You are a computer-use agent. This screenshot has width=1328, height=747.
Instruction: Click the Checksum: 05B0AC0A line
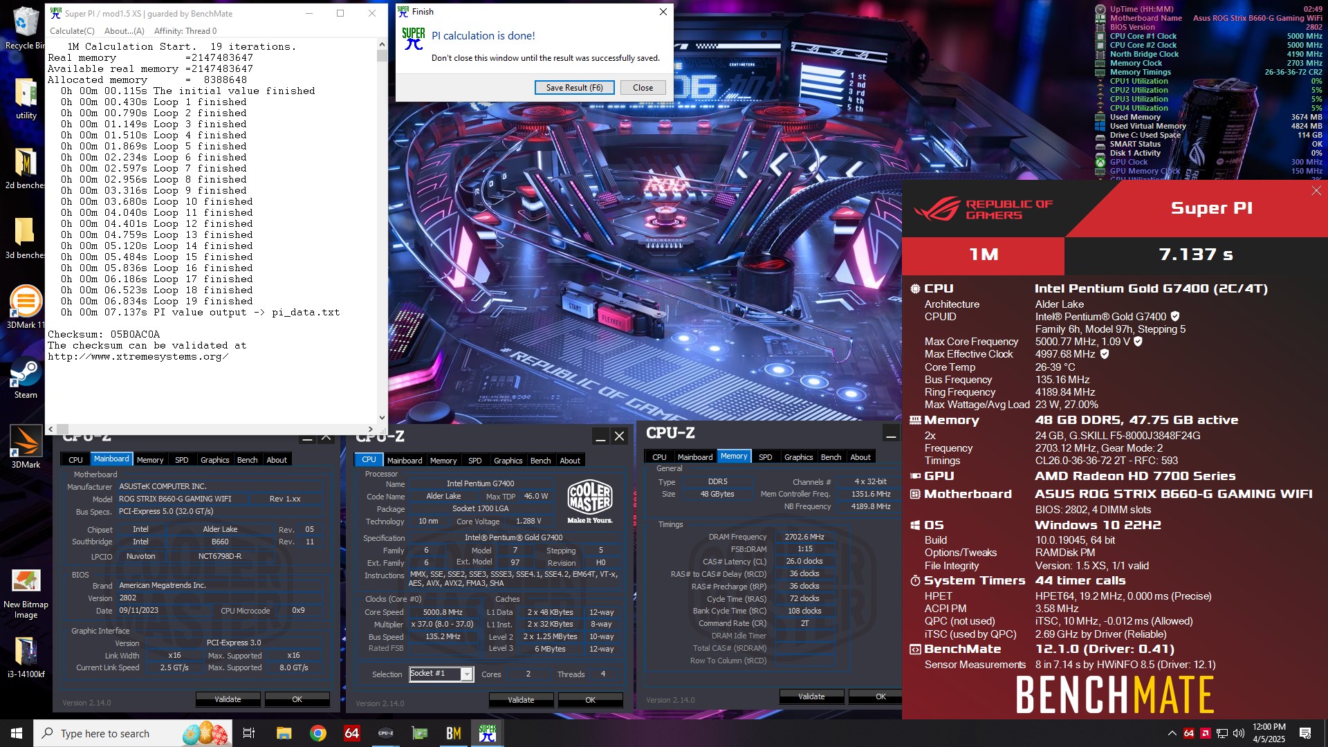[x=104, y=334]
